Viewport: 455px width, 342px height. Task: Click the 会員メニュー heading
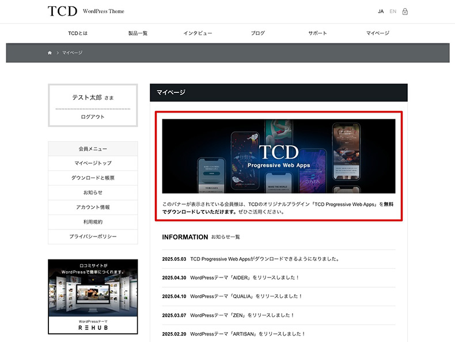[93, 149]
